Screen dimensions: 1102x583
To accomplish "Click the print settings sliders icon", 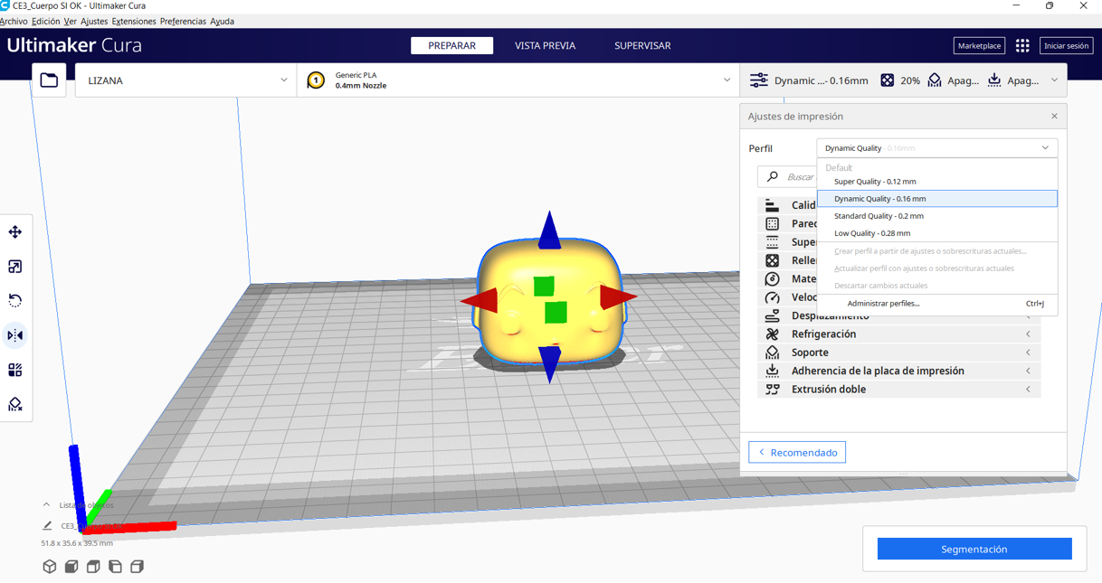I will pos(759,80).
